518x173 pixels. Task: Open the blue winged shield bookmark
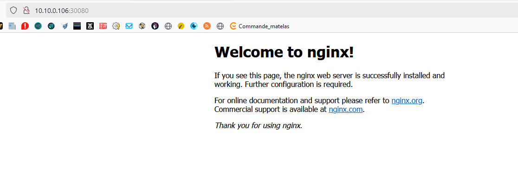point(64,26)
